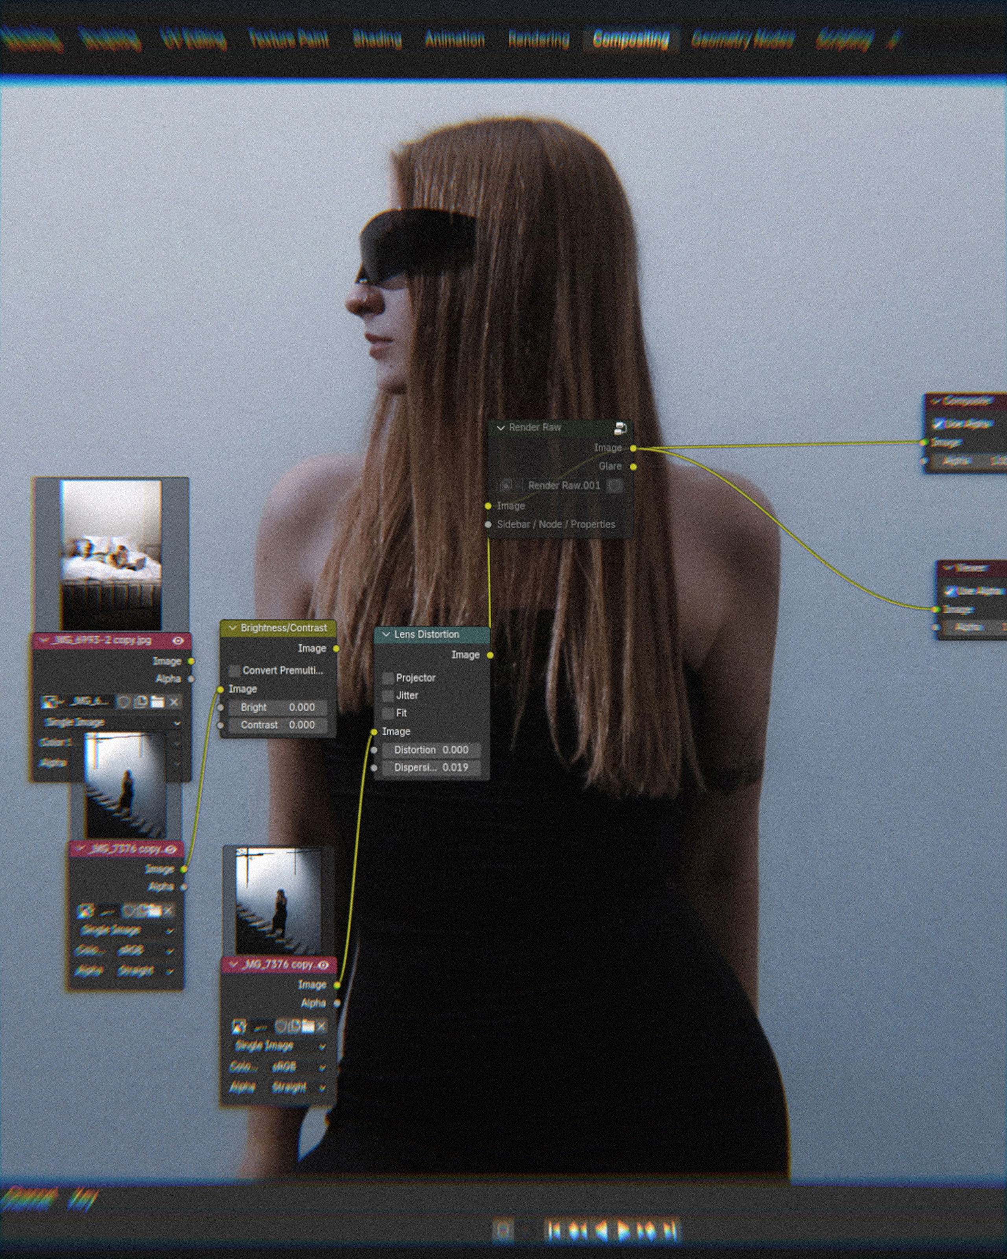1007x1259 pixels.
Task: Click the play reverse button
Action: click(601, 1230)
